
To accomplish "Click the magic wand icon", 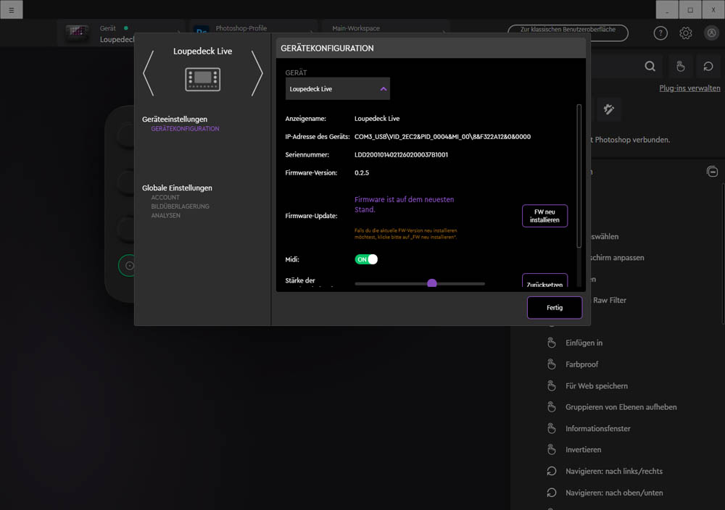I will point(608,109).
